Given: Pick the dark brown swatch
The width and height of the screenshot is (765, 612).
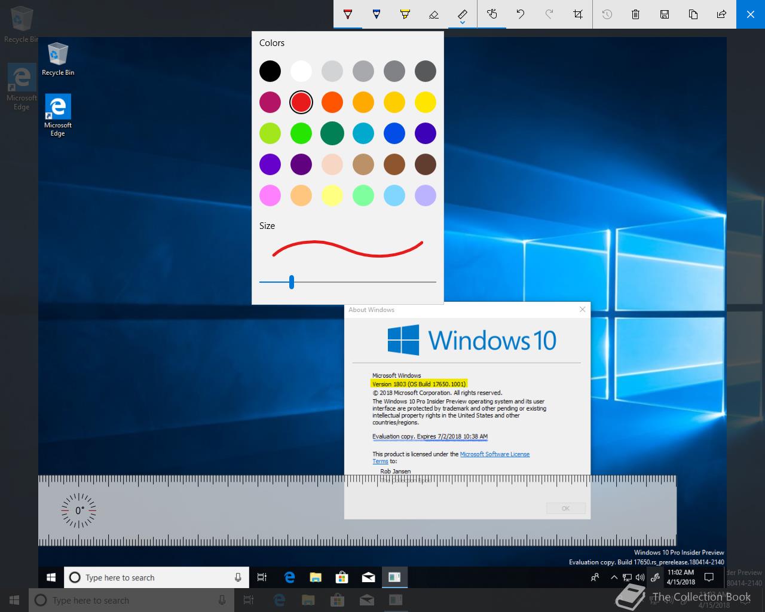Looking at the screenshot, I should click(426, 164).
